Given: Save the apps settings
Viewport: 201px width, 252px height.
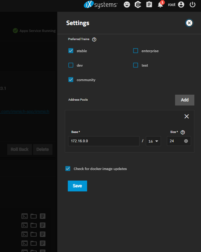Looking at the screenshot, I should (77, 186).
